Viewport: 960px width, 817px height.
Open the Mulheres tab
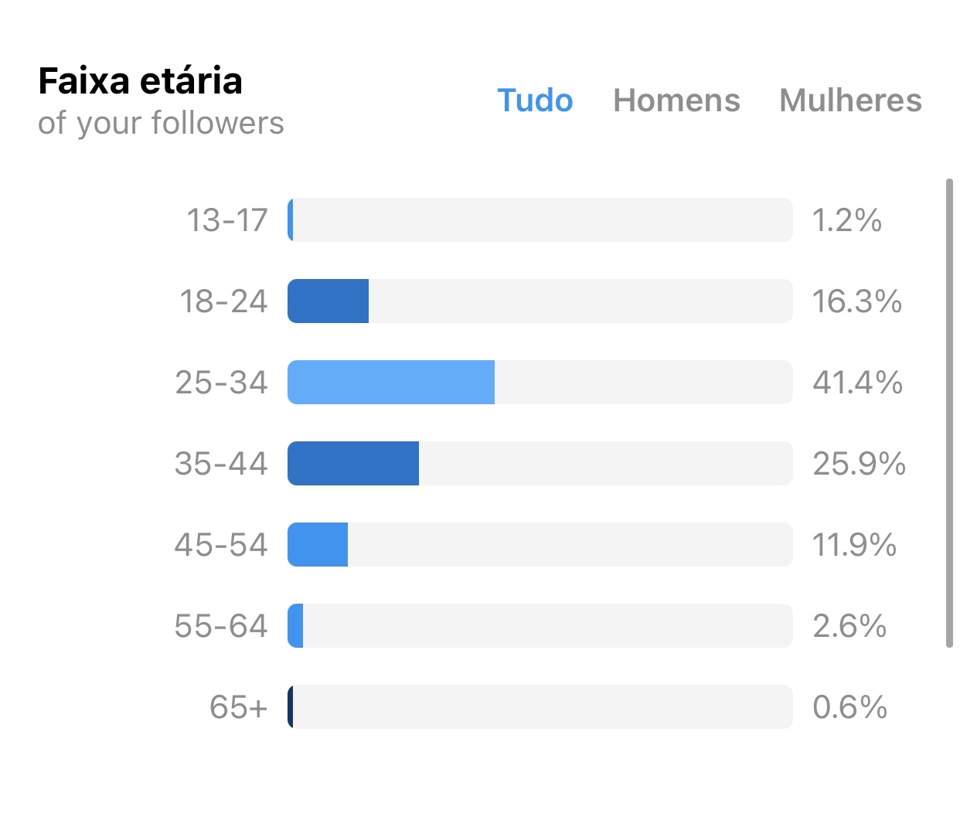850,100
